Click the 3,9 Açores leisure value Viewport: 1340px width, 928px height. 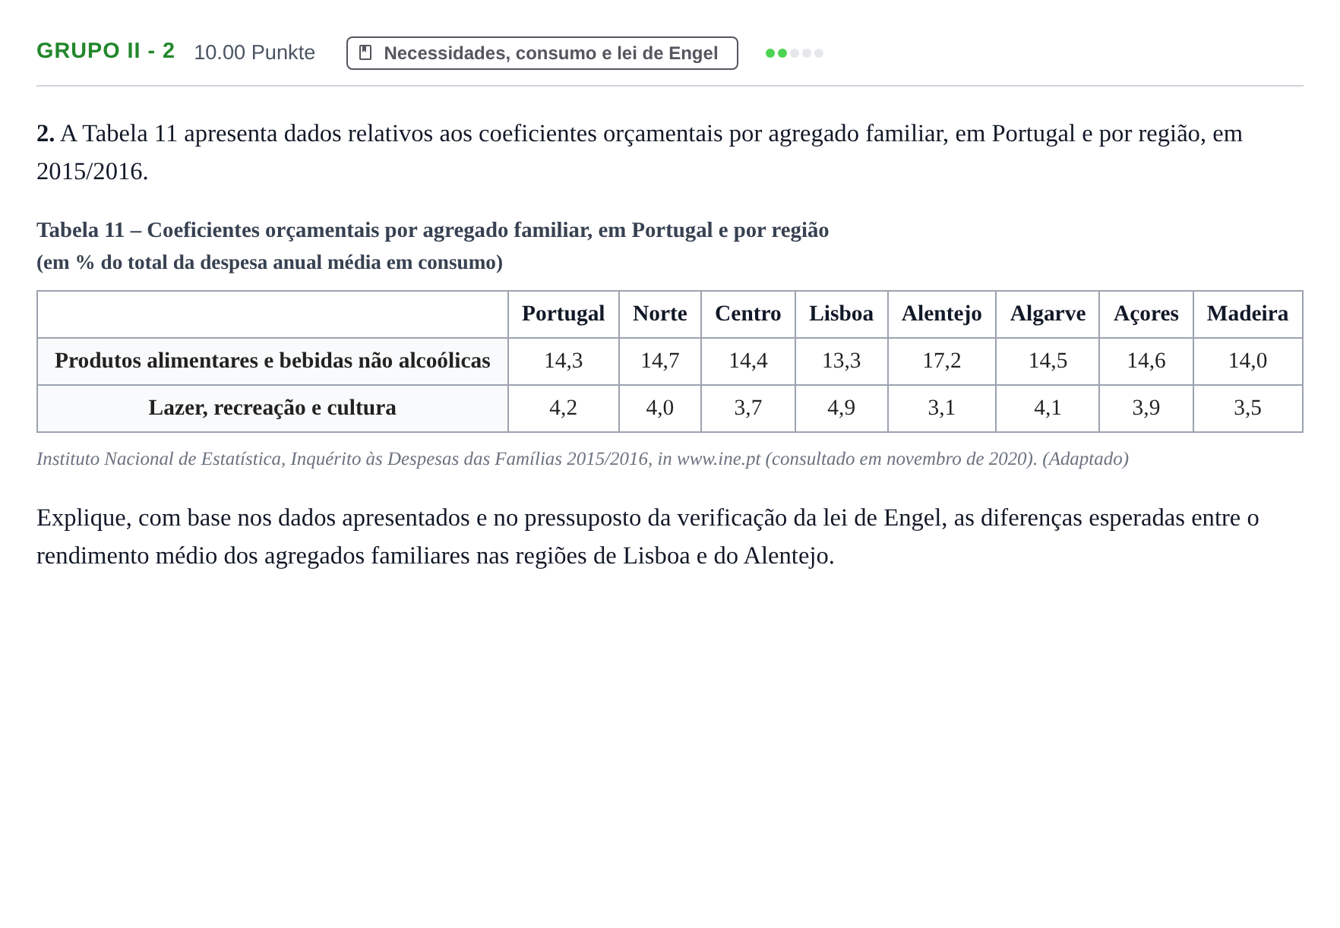pyautogui.click(x=1146, y=408)
